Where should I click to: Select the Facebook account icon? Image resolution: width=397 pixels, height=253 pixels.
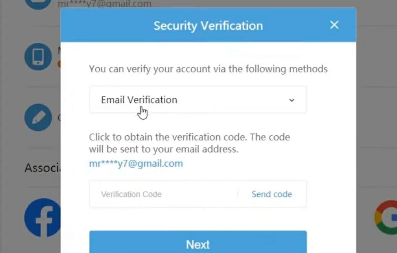(x=42, y=218)
